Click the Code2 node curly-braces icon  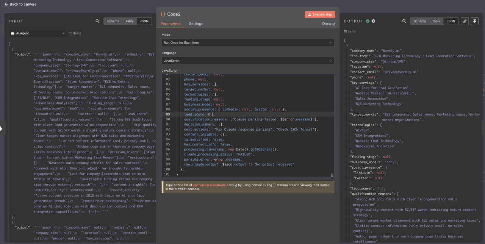pos(163,14)
